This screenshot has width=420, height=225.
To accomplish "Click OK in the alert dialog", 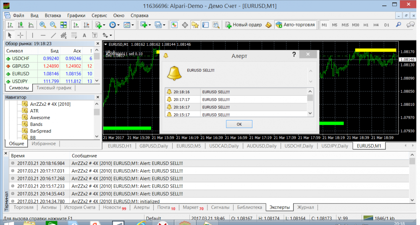I will (x=239, y=124).
